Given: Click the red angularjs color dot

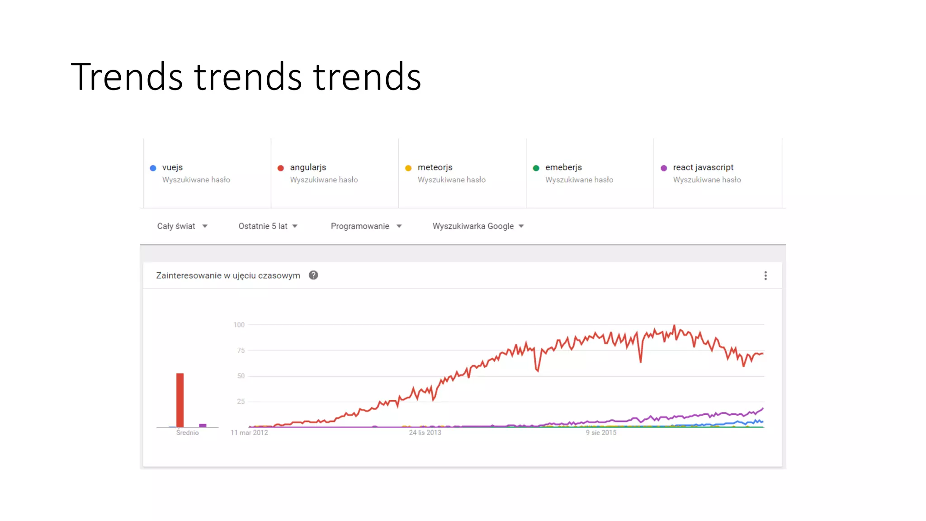Looking at the screenshot, I should pyautogui.click(x=280, y=168).
